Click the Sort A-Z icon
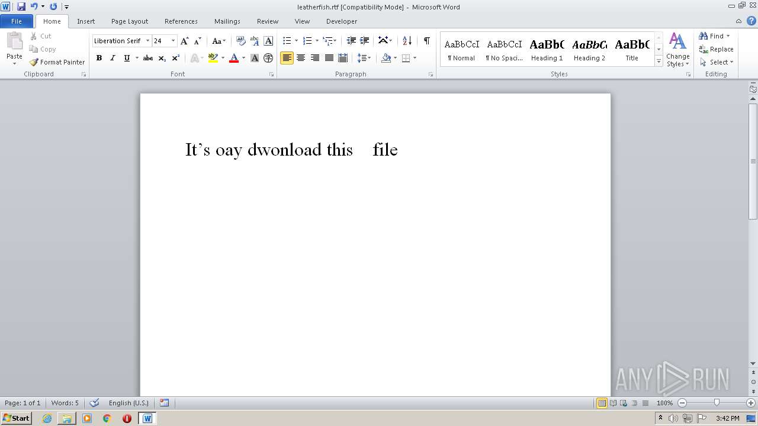The width and height of the screenshot is (758, 426). [407, 41]
